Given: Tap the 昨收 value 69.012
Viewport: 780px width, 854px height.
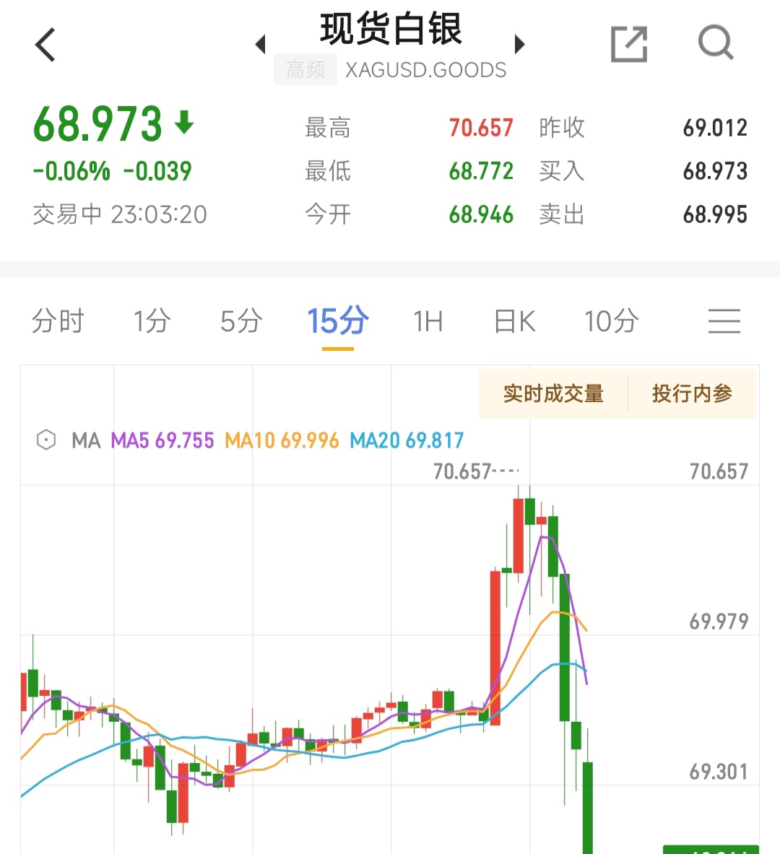Looking at the screenshot, I should [715, 128].
